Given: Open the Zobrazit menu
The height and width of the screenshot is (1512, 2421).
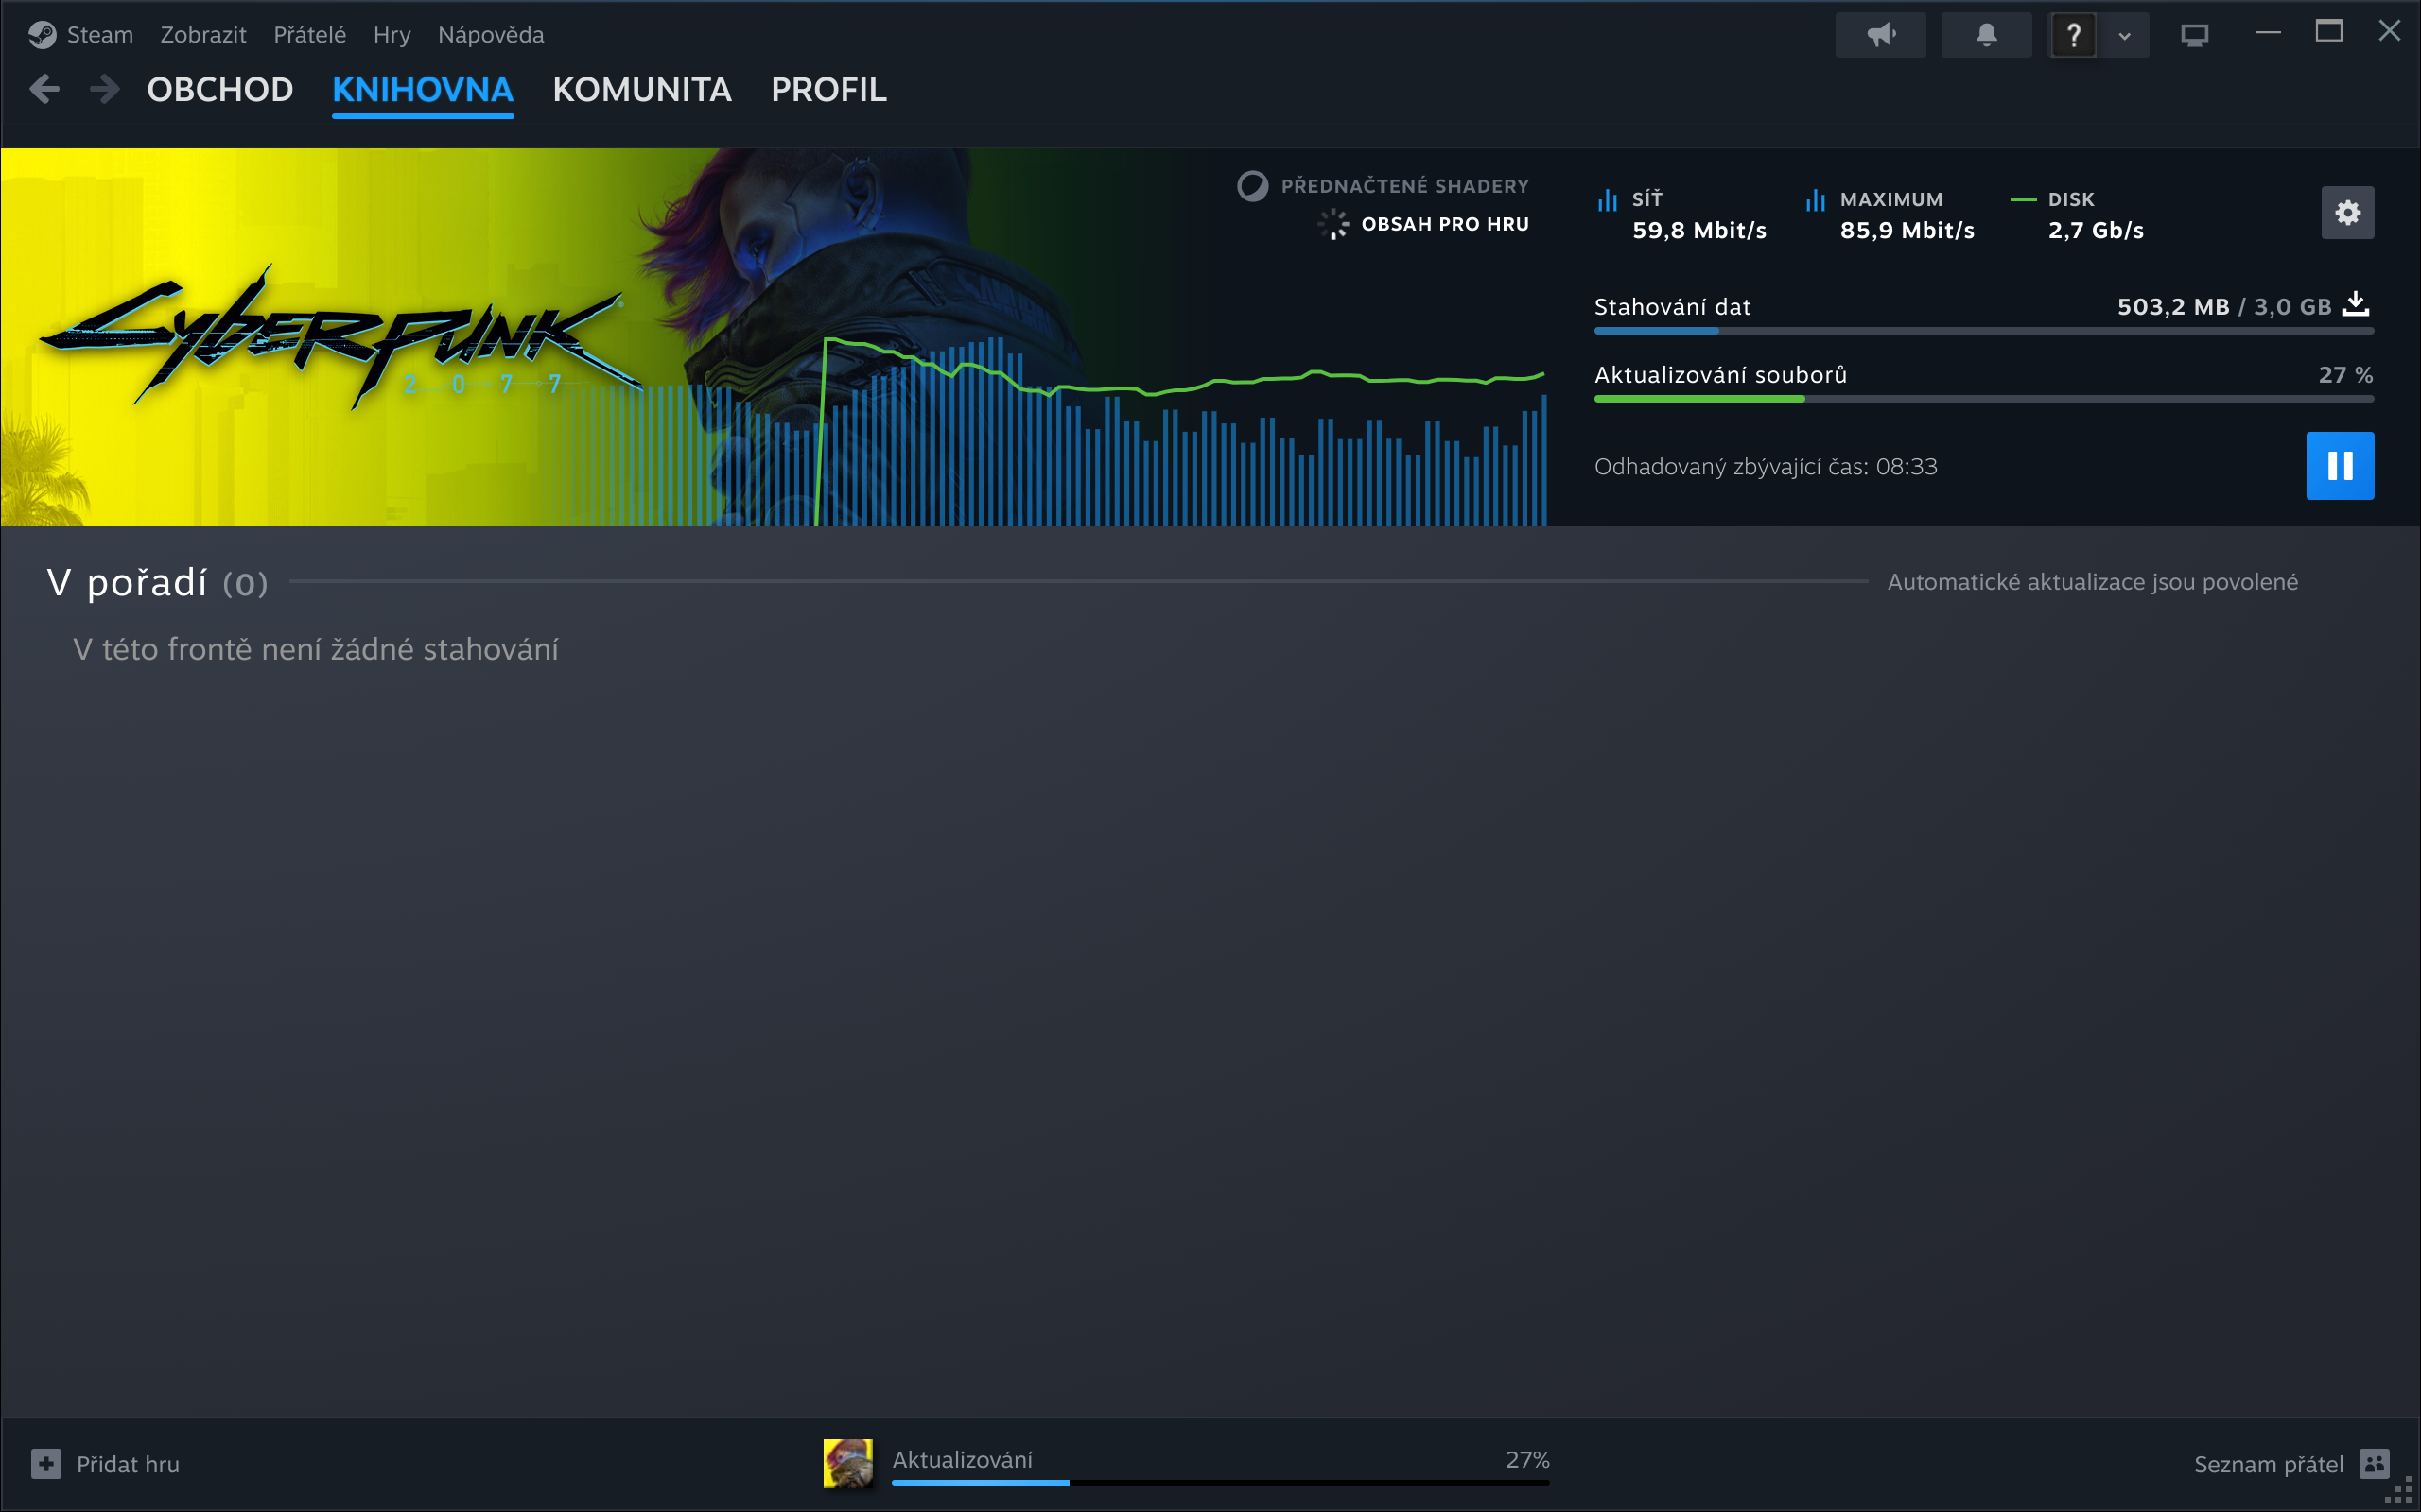Looking at the screenshot, I should click(x=203, y=35).
